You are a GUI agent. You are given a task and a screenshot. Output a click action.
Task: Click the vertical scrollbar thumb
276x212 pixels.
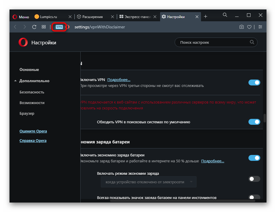264,118
